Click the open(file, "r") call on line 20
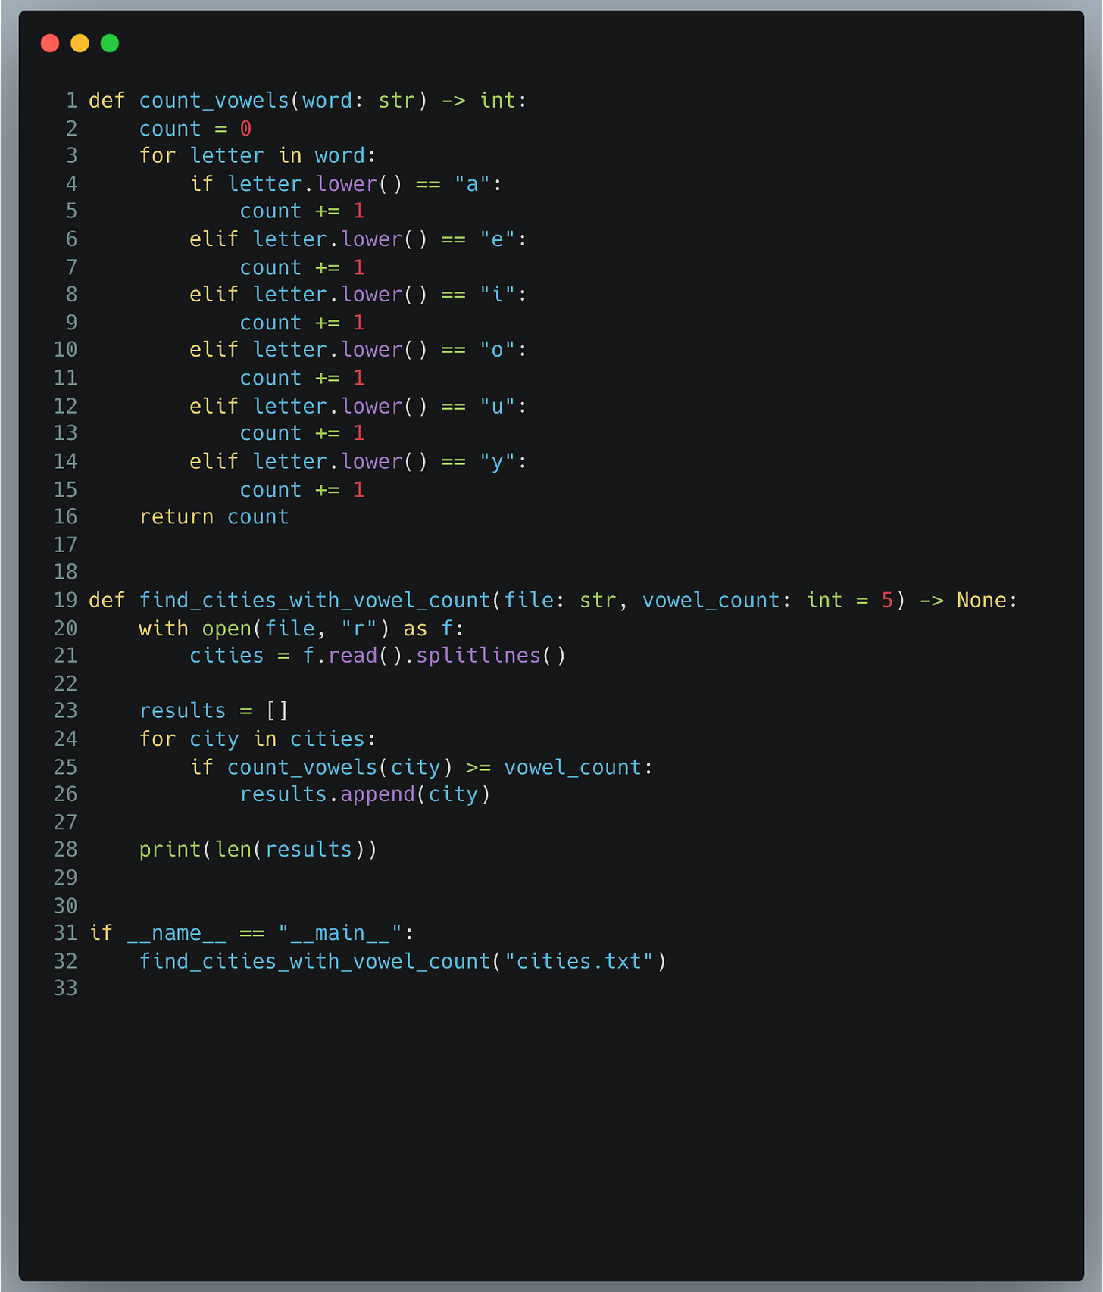Viewport: 1103px width, 1292px height. (x=296, y=628)
